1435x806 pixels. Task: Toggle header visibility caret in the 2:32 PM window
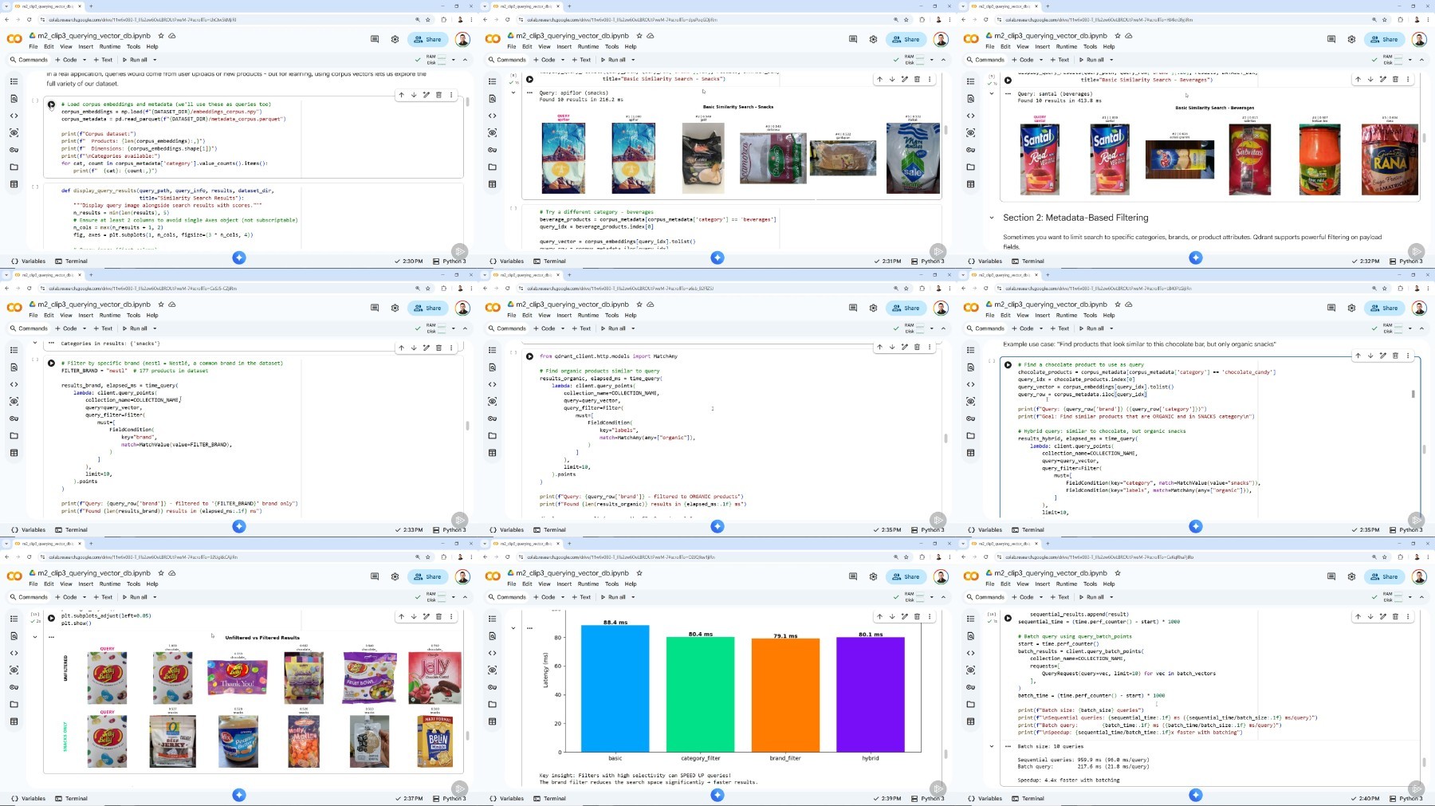(1421, 60)
